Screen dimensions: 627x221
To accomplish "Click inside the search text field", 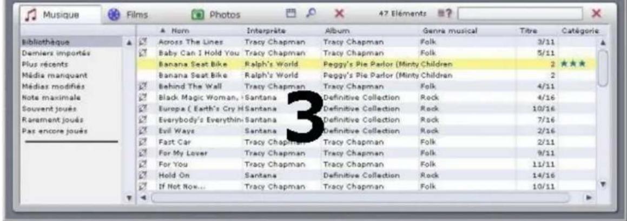I will pyautogui.click(x=520, y=14).
